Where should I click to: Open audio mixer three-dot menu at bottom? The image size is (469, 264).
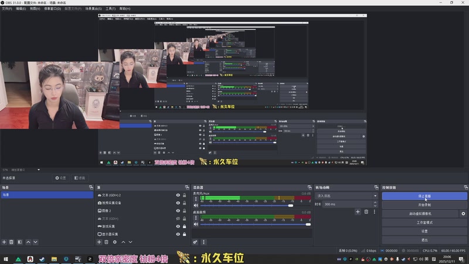[x=203, y=242]
